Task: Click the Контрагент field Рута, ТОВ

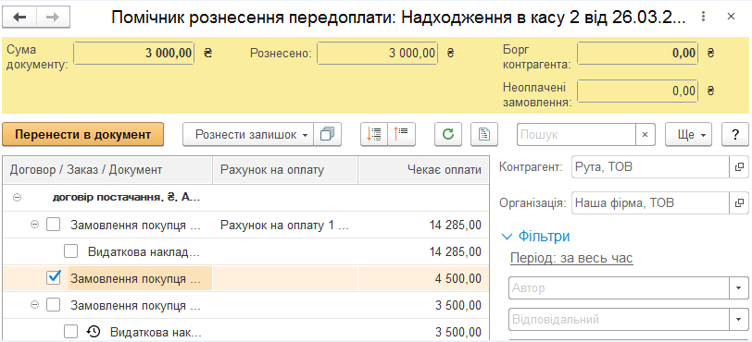Action: [x=650, y=166]
